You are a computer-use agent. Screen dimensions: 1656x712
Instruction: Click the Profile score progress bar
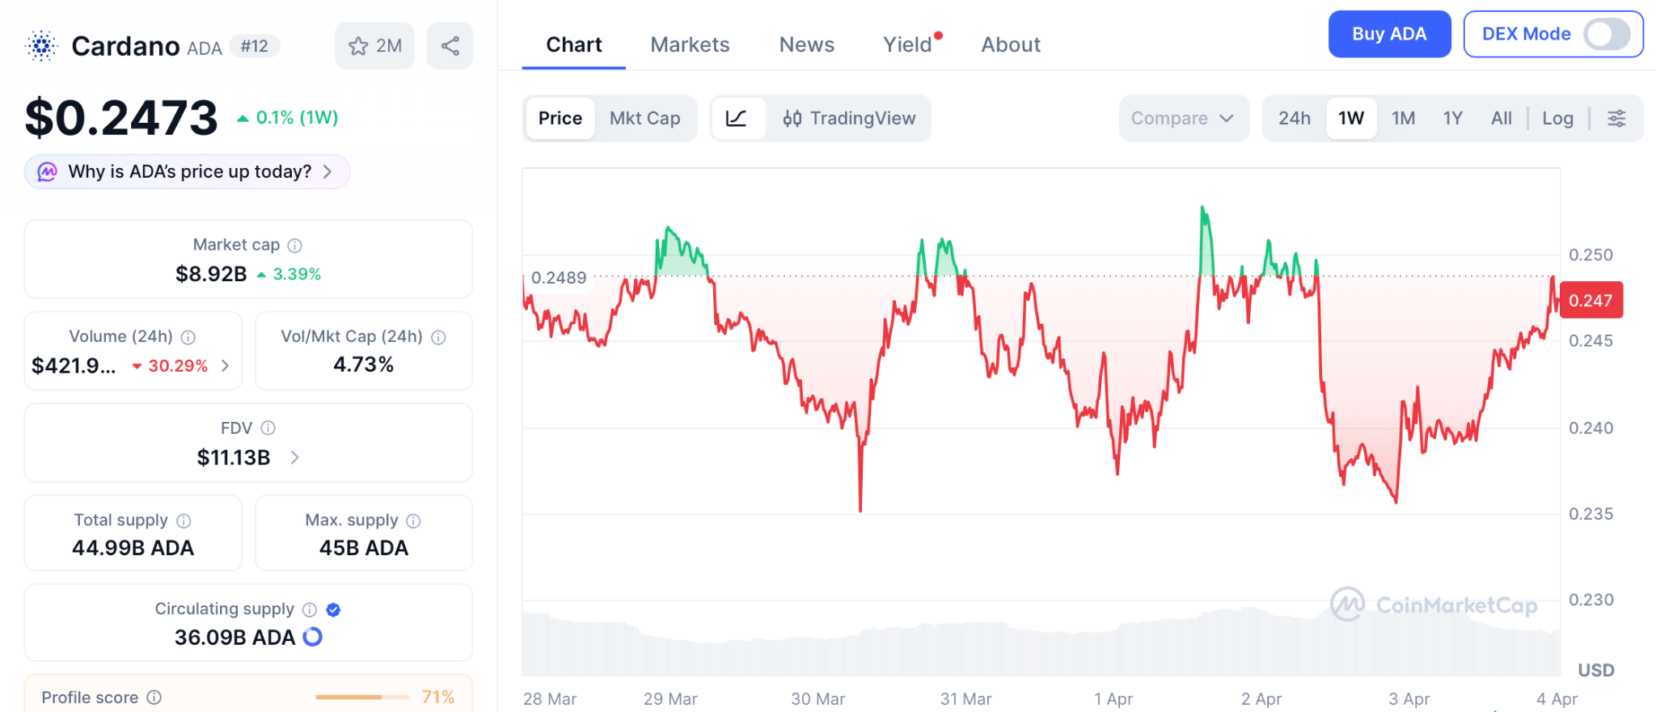[361, 697]
